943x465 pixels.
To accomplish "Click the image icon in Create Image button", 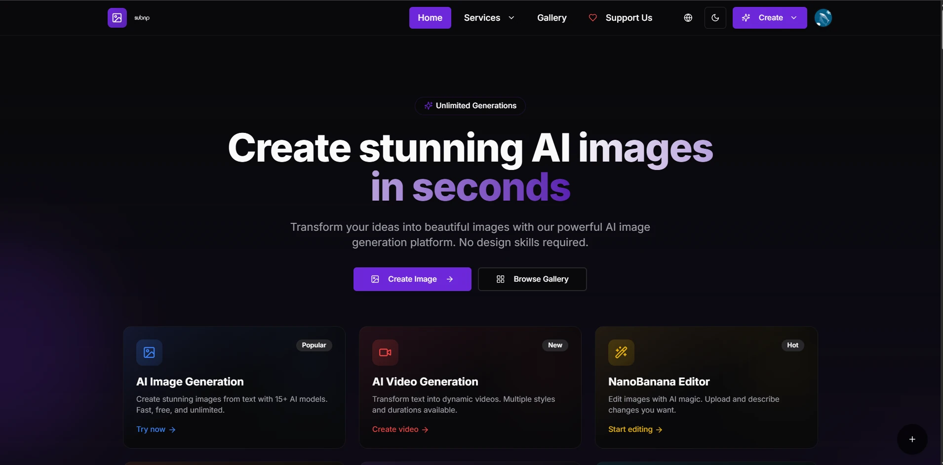I will 375,279.
